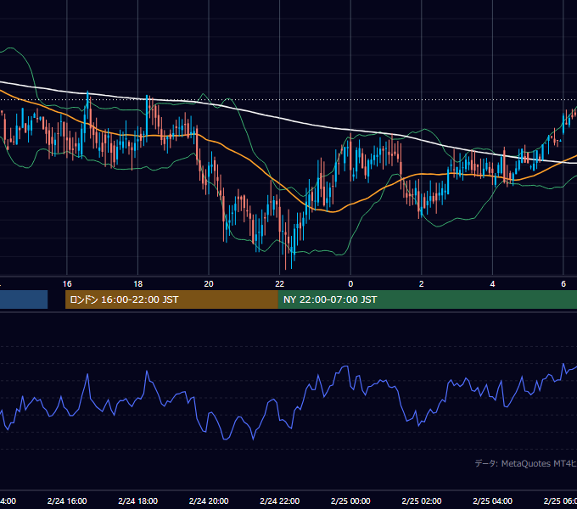Click the ロンドン 16:00-22:00 JST session bar
This screenshot has height=509, width=577.
171,299
